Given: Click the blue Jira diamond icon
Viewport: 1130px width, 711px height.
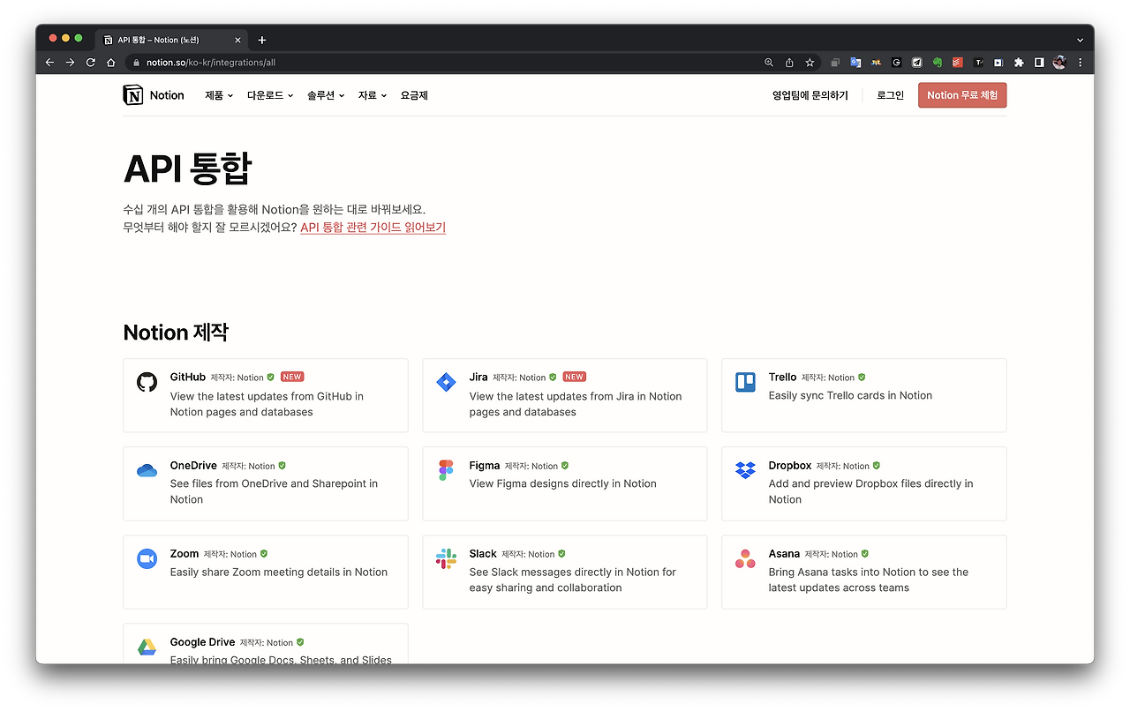Looking at the screenshot, I should (446, 382).
